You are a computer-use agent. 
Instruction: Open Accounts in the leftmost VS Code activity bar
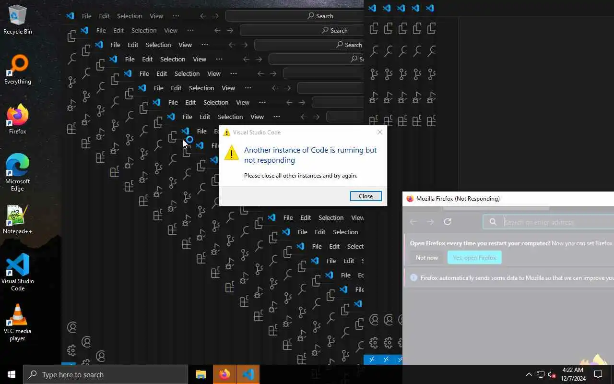(x=72, y=327)
